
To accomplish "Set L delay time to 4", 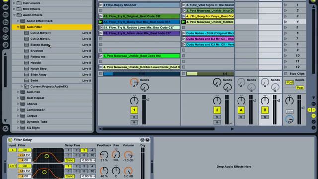I will click(x=92, y=150).
